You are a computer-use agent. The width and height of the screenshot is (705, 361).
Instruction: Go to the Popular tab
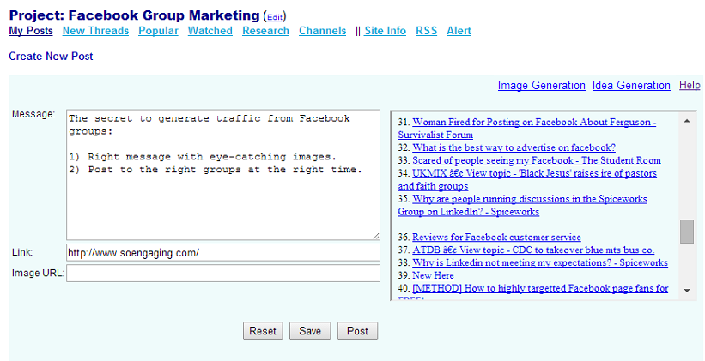click(x=158, y=31)
